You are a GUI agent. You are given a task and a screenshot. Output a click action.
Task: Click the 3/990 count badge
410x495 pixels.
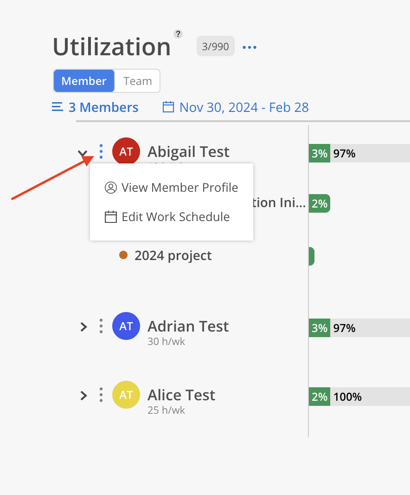point(216,47)
